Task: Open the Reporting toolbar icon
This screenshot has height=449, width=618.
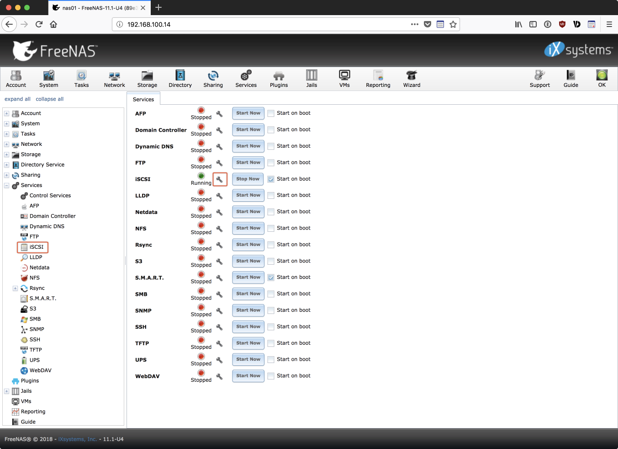Action: click(378, 79)
